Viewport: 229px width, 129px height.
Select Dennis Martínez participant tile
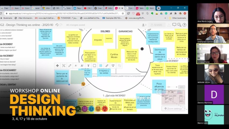[213, 94]
